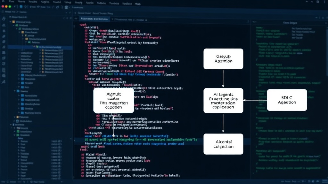Click the SDLC Agention diagram box
The height and width of the screenshot is (184, 328).
click(x=287, y=100)
